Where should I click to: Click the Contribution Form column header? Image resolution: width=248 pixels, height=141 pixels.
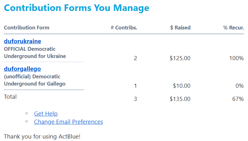point(26,28)
